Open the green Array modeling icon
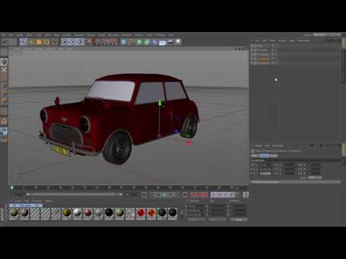 [147, 42]
